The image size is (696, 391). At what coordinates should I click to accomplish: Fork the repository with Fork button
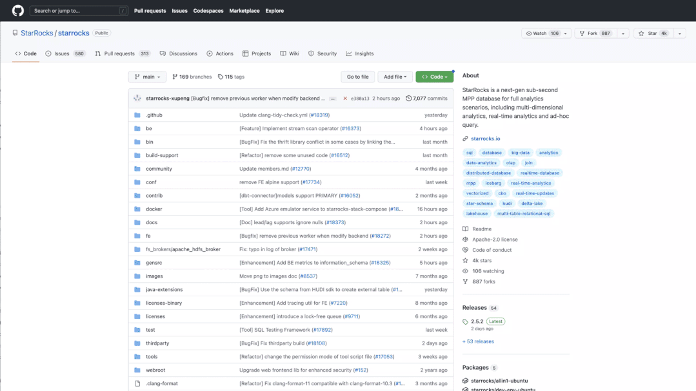[x=595, y=33]
